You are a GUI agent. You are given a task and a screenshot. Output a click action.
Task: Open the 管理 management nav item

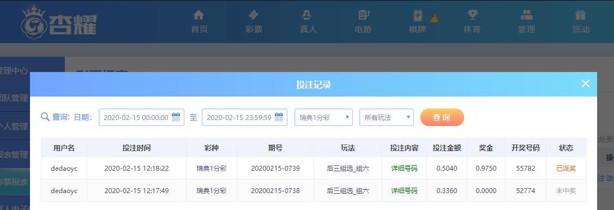pyautogui.click(x=526, y=22)
